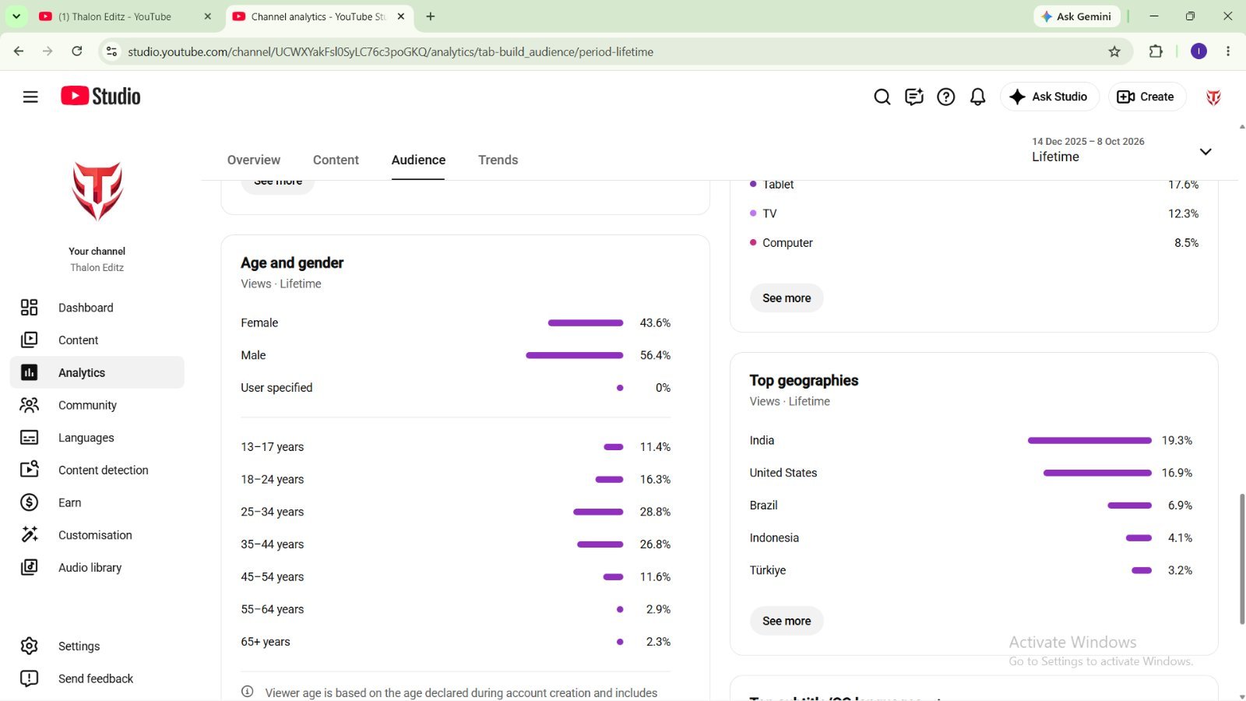Viewport: 1246px width, 701px height.
Task: Switch to the Trends tab
Action: [498, 160]
